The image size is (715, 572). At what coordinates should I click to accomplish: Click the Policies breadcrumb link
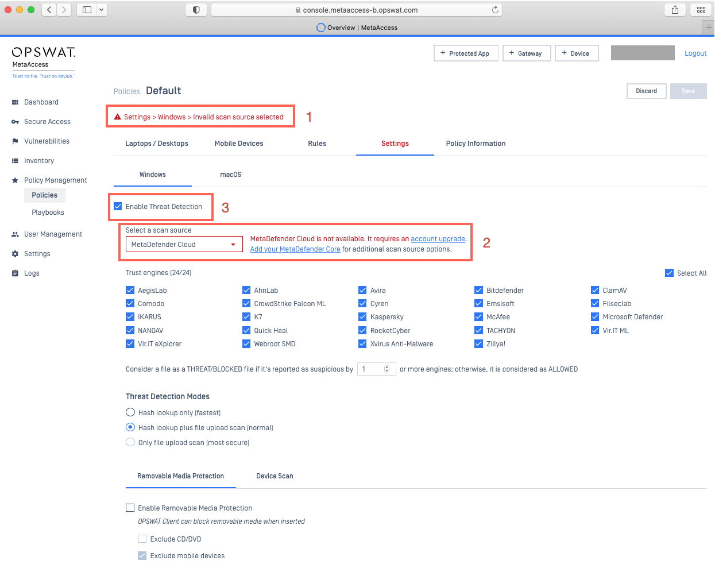click(127, 91)
